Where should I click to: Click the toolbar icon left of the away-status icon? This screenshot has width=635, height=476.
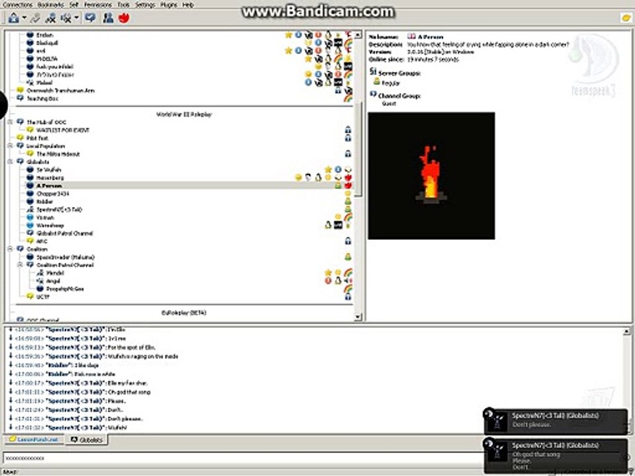click(51, 18)
